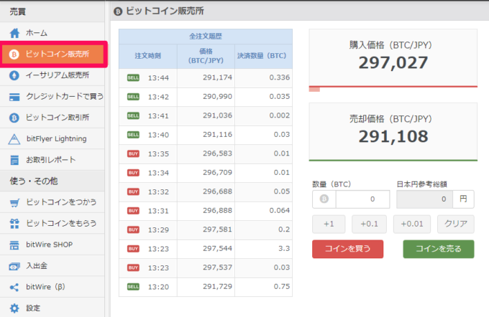
Task: Click the credit card icon in sidebar
Action: [14, 97]
